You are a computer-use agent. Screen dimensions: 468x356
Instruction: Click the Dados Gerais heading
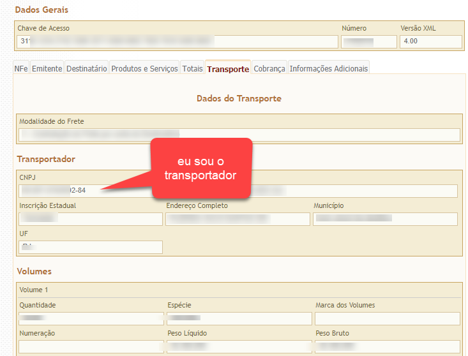[x=42, y=10]
